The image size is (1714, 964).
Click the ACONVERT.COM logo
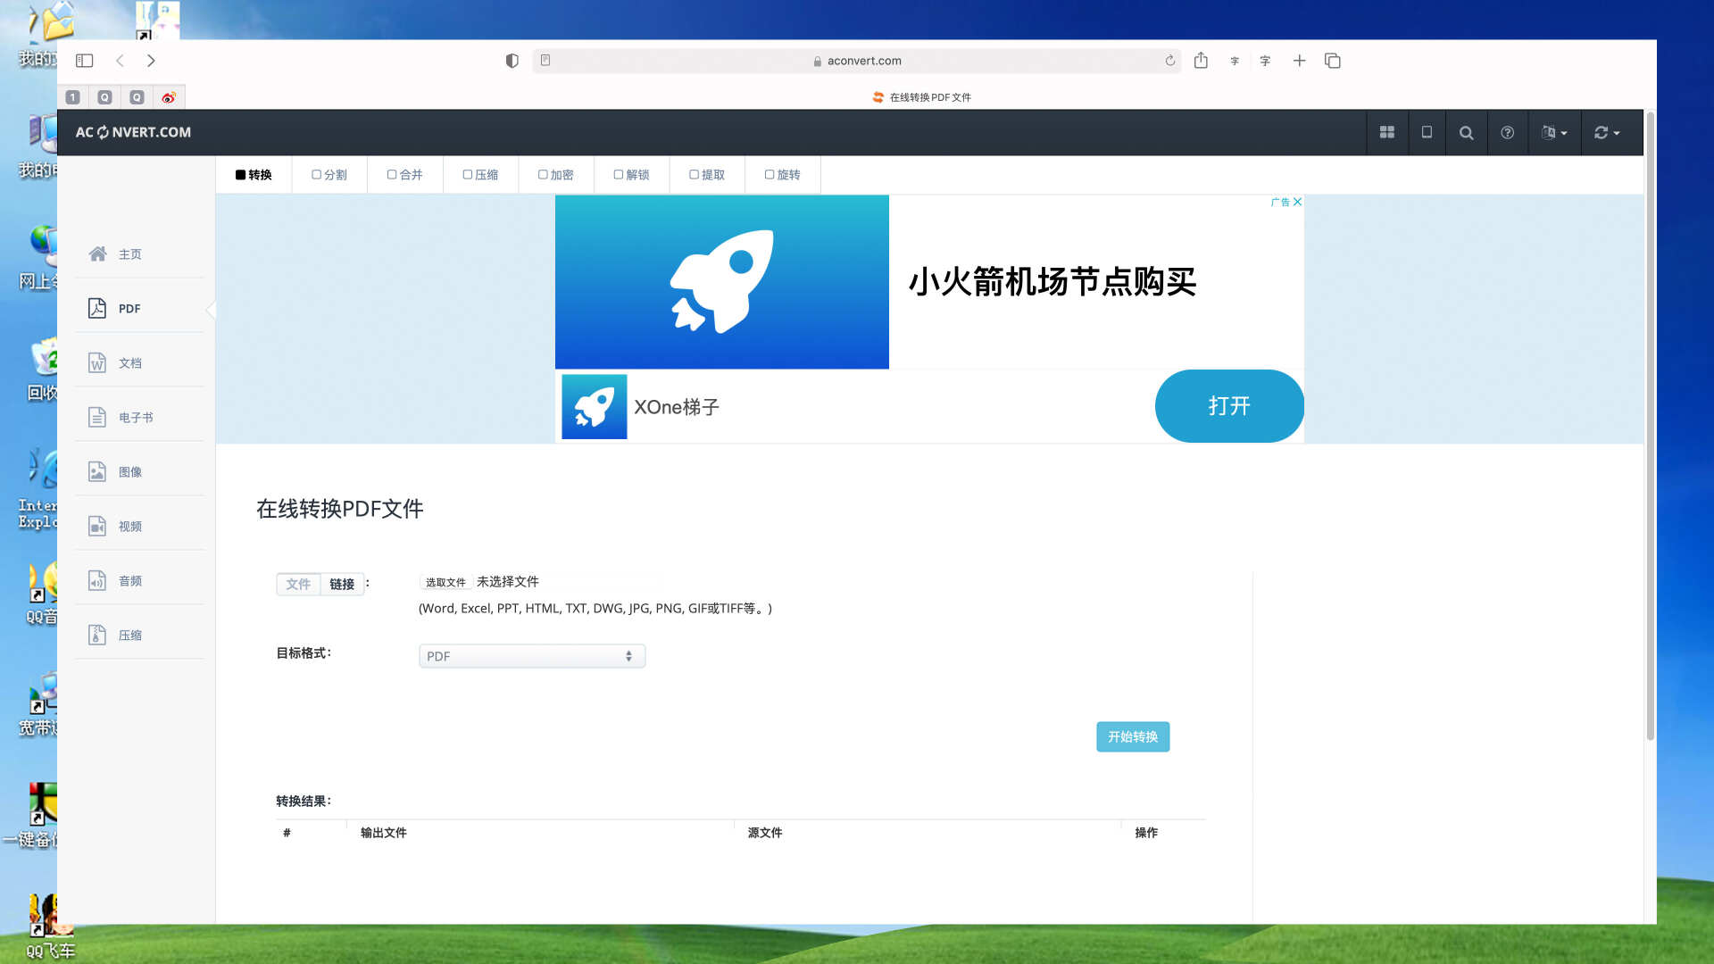[x=133, y=132]
